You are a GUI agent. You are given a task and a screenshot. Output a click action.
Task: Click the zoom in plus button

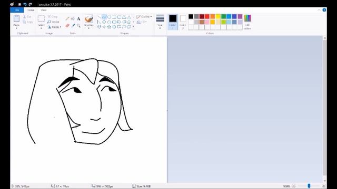click(x=324, y=186)
